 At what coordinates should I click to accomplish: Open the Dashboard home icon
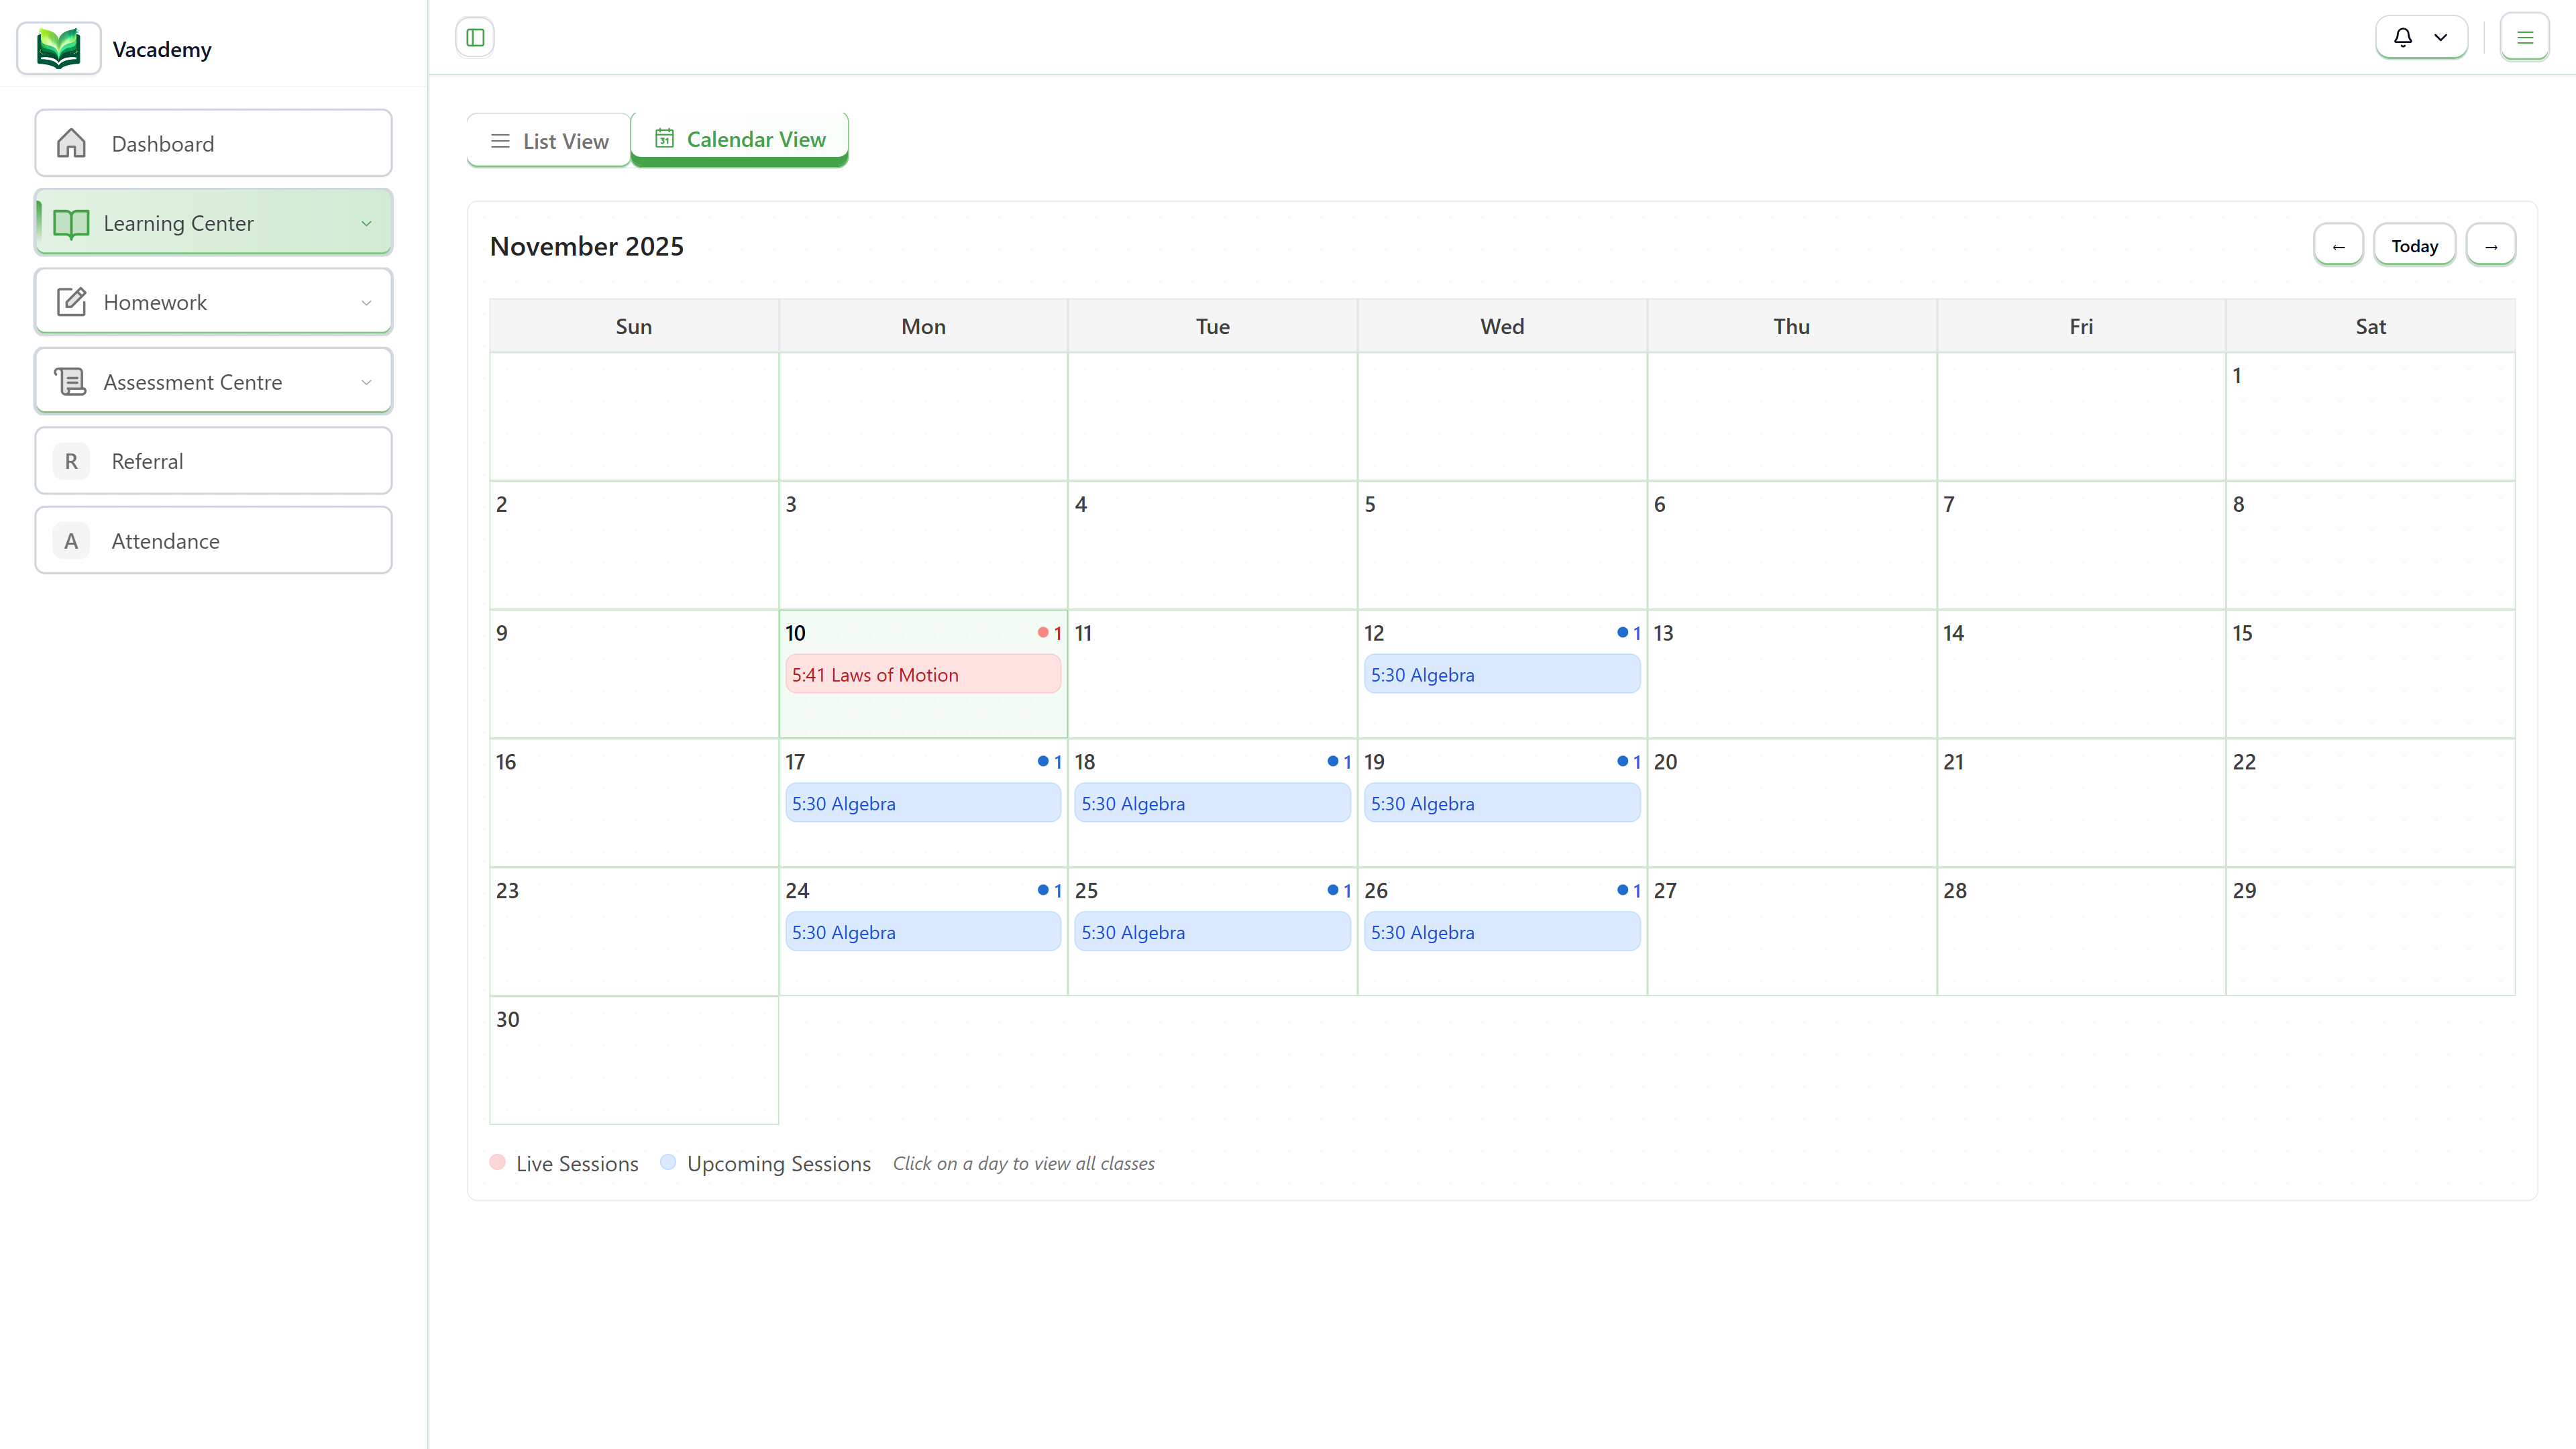point(71,143)
